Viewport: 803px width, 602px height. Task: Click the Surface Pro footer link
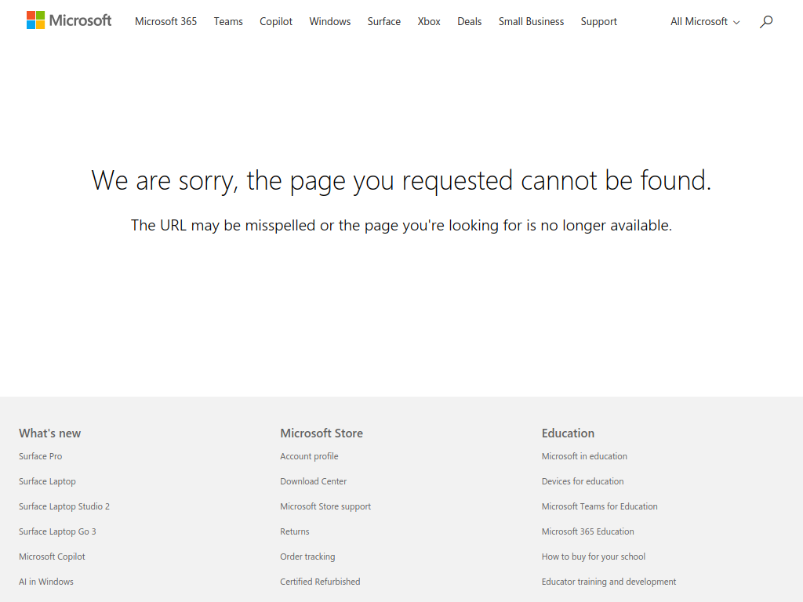(x=40, y=456)
